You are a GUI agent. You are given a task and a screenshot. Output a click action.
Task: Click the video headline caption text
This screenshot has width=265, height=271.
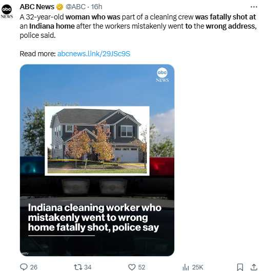click(x=95, y=217)
